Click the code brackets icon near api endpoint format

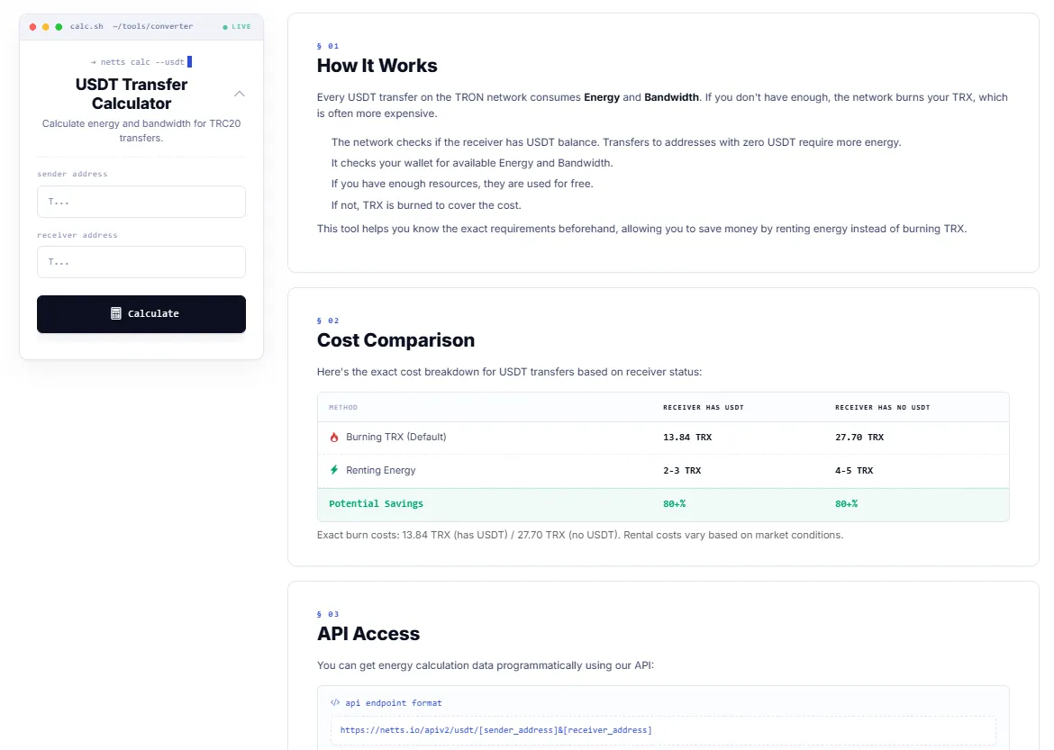tap(335, 703)
